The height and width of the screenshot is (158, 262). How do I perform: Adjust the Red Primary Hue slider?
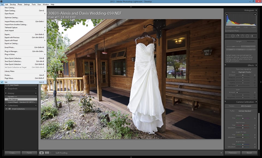tap(243, 125)
